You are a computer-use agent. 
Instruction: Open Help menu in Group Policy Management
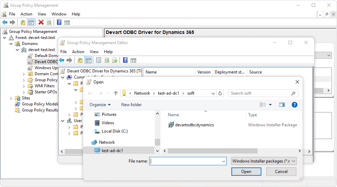[x=76, y=14]
